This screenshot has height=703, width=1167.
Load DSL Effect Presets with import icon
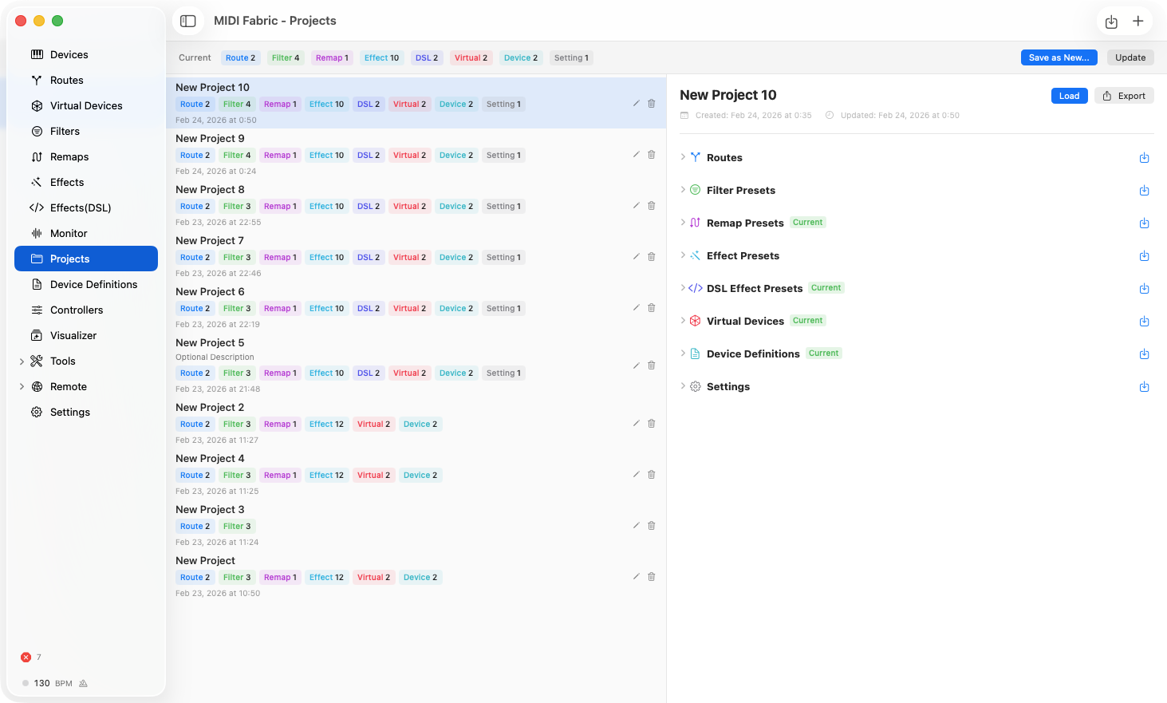tap(1144, 289)
